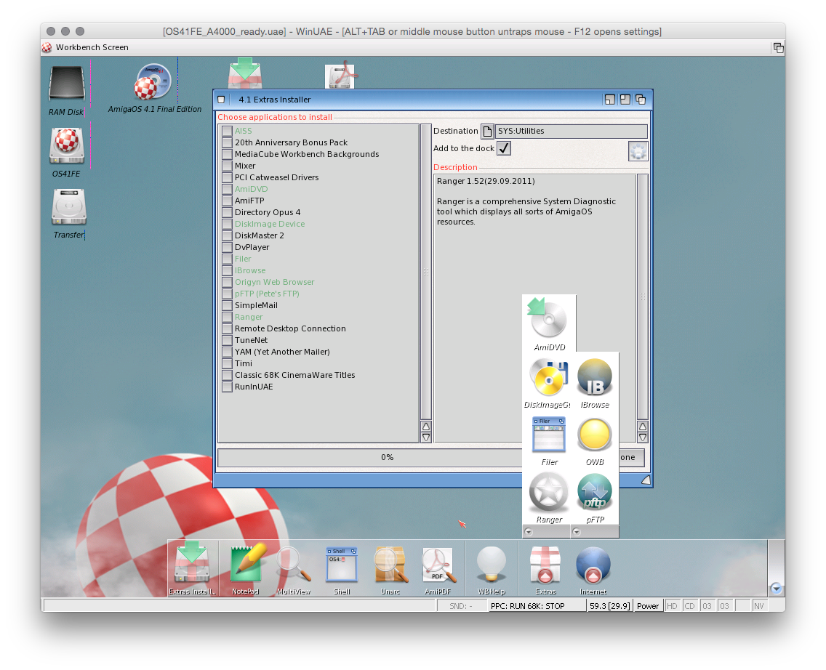Check the Directory Opus 4 checkbox
The width and height of the screenshot is (826, 670).
pyautogui.click(x=227, y=212)
